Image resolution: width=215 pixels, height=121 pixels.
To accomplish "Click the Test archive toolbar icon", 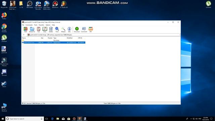I will 39,30.
